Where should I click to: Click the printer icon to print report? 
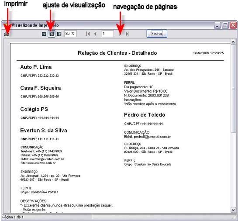click(7, 34)
